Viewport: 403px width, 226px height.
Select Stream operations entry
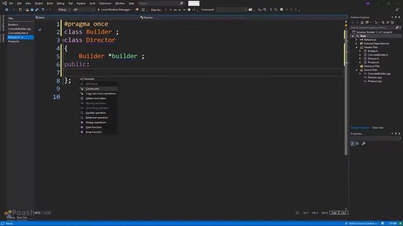tap(98, 122)
